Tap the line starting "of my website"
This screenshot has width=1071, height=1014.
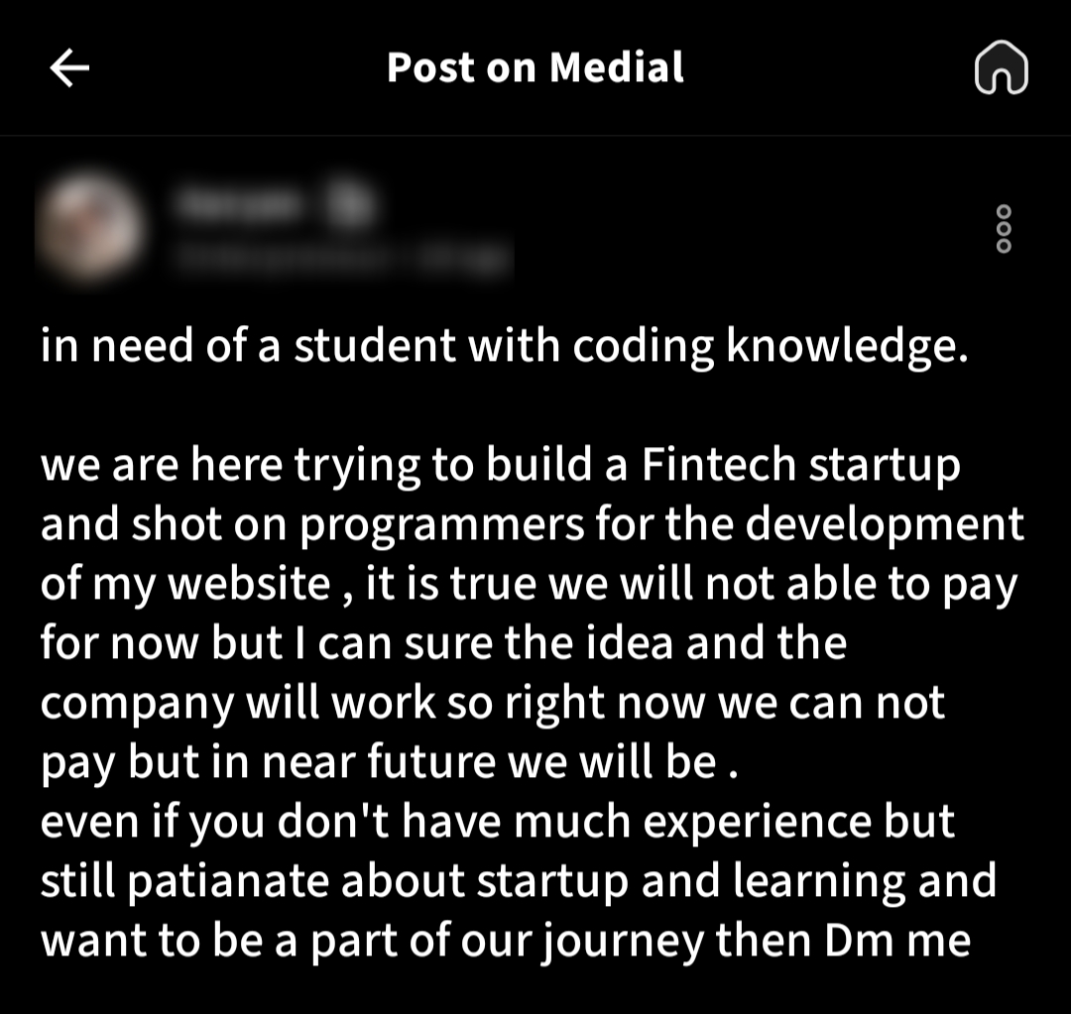pyautogui.click(x=529, y=584)
